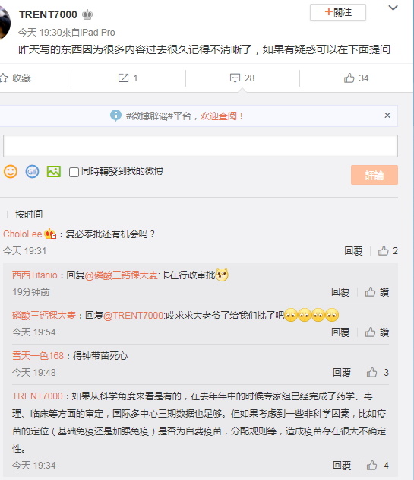Screen dimensions: 414x480
Task: Like 雪天一色168's comment thumbs-up
Action: coord(371,372)
